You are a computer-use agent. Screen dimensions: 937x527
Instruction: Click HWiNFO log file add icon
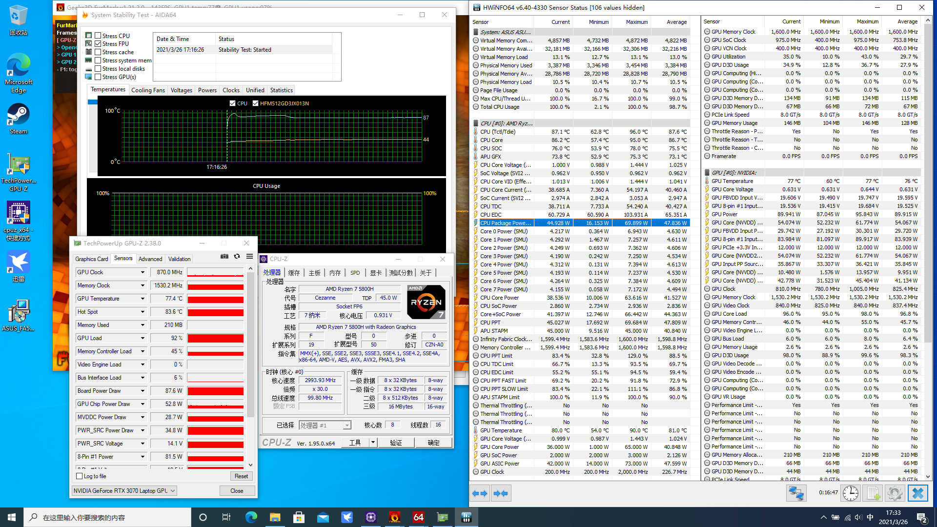pos(873,493)
